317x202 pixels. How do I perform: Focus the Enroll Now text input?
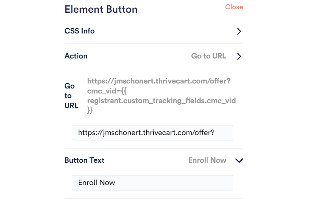tap(152, 183)
